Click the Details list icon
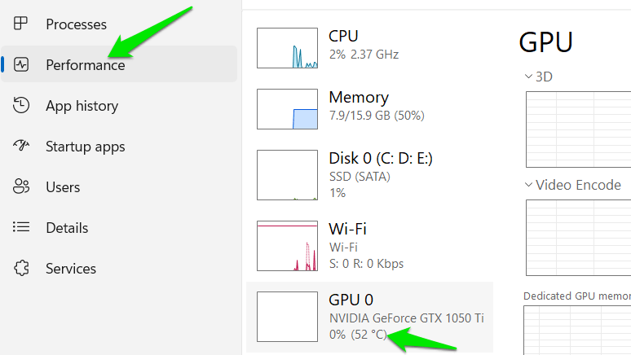631x355 pixels. coord(22,228)
